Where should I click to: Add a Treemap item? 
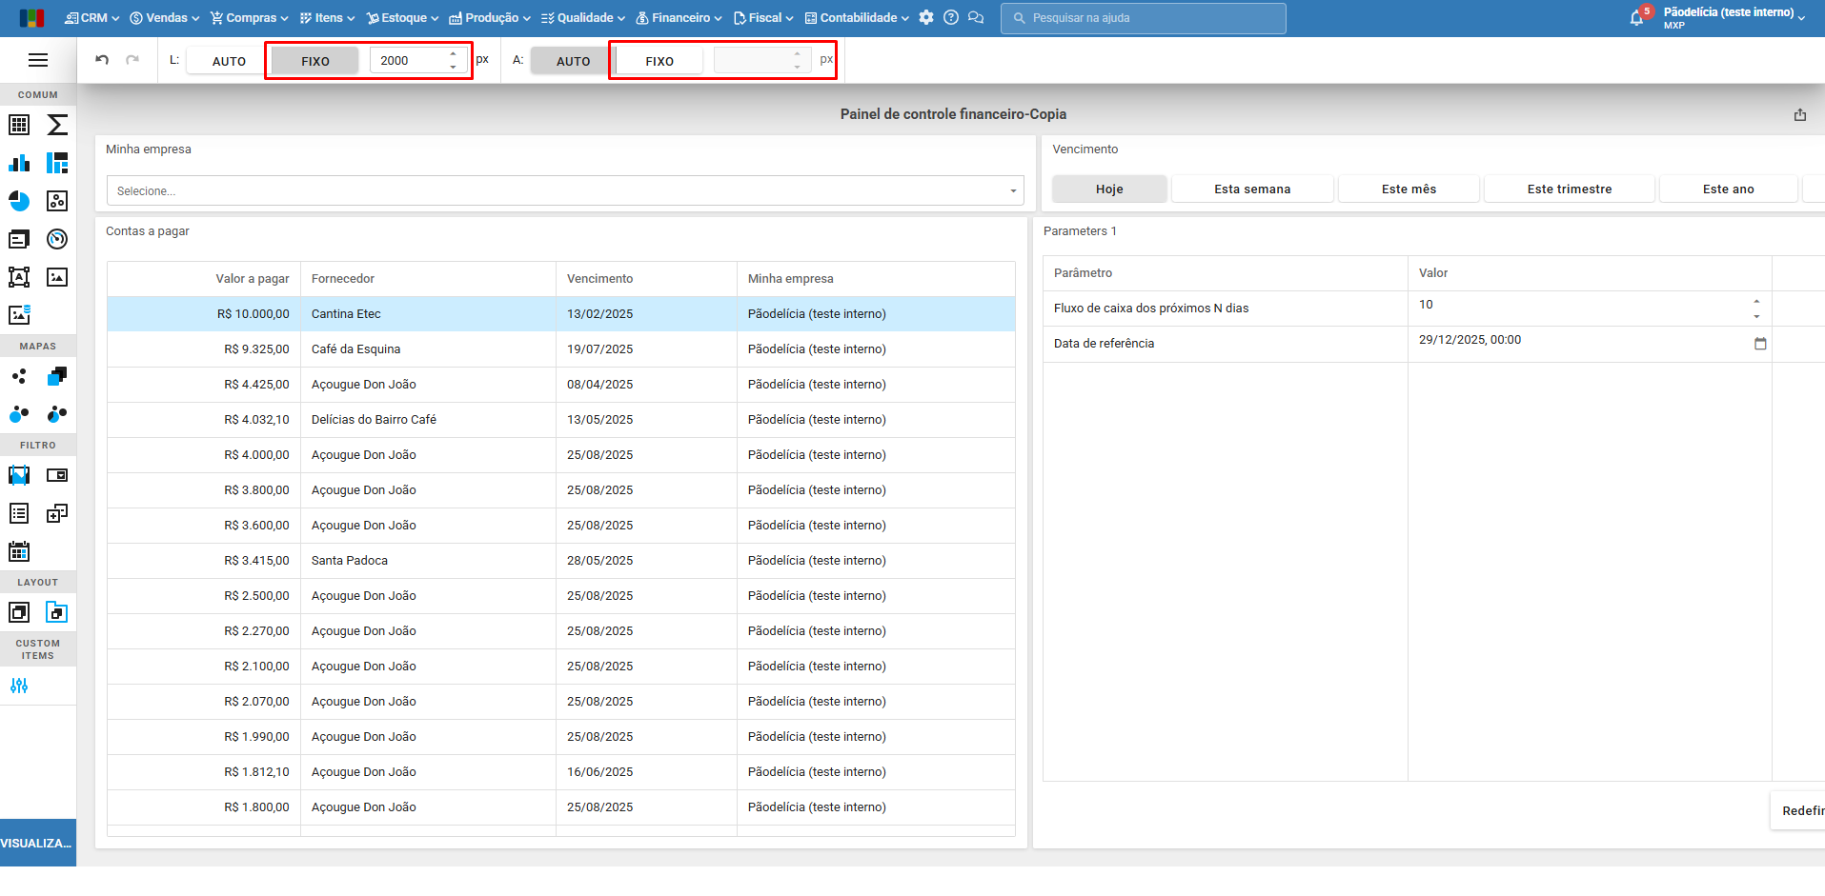(57, 163)
